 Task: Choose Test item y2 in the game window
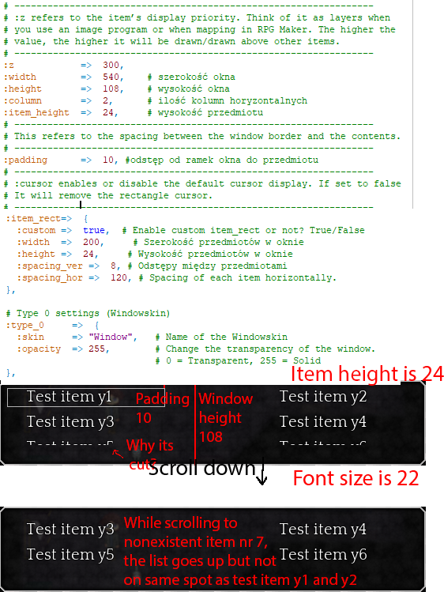tap(323, 397)
